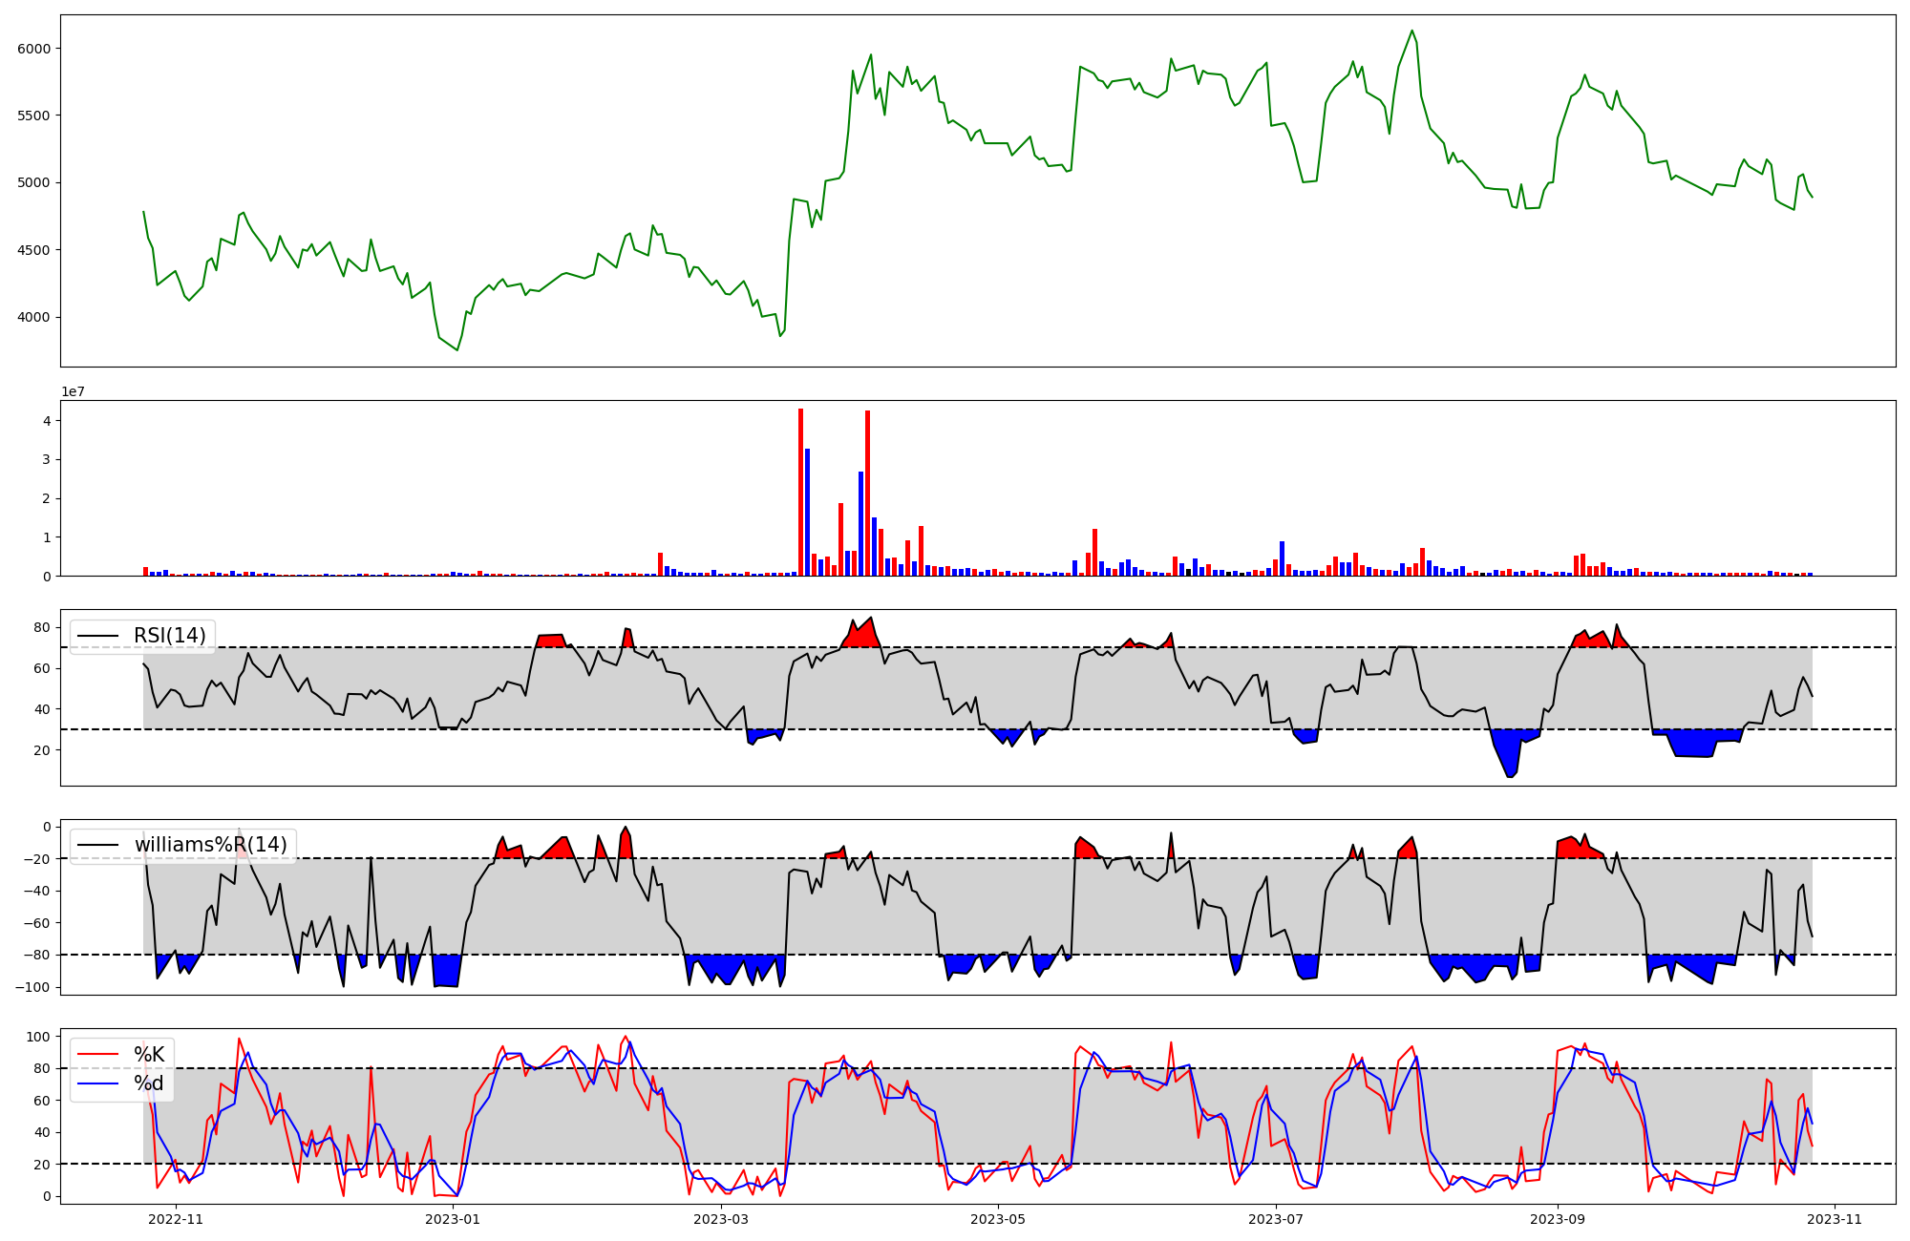Viewport: 1910px width, 1241px height.
Task: Click the 1e7 volume scale label
Action: (x=74, y=391)
